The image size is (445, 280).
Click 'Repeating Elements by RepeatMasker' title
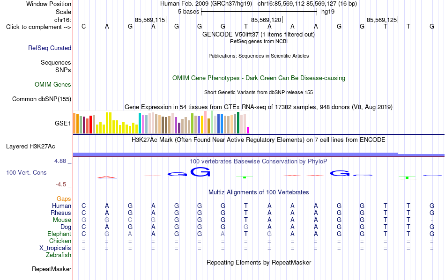259,263
